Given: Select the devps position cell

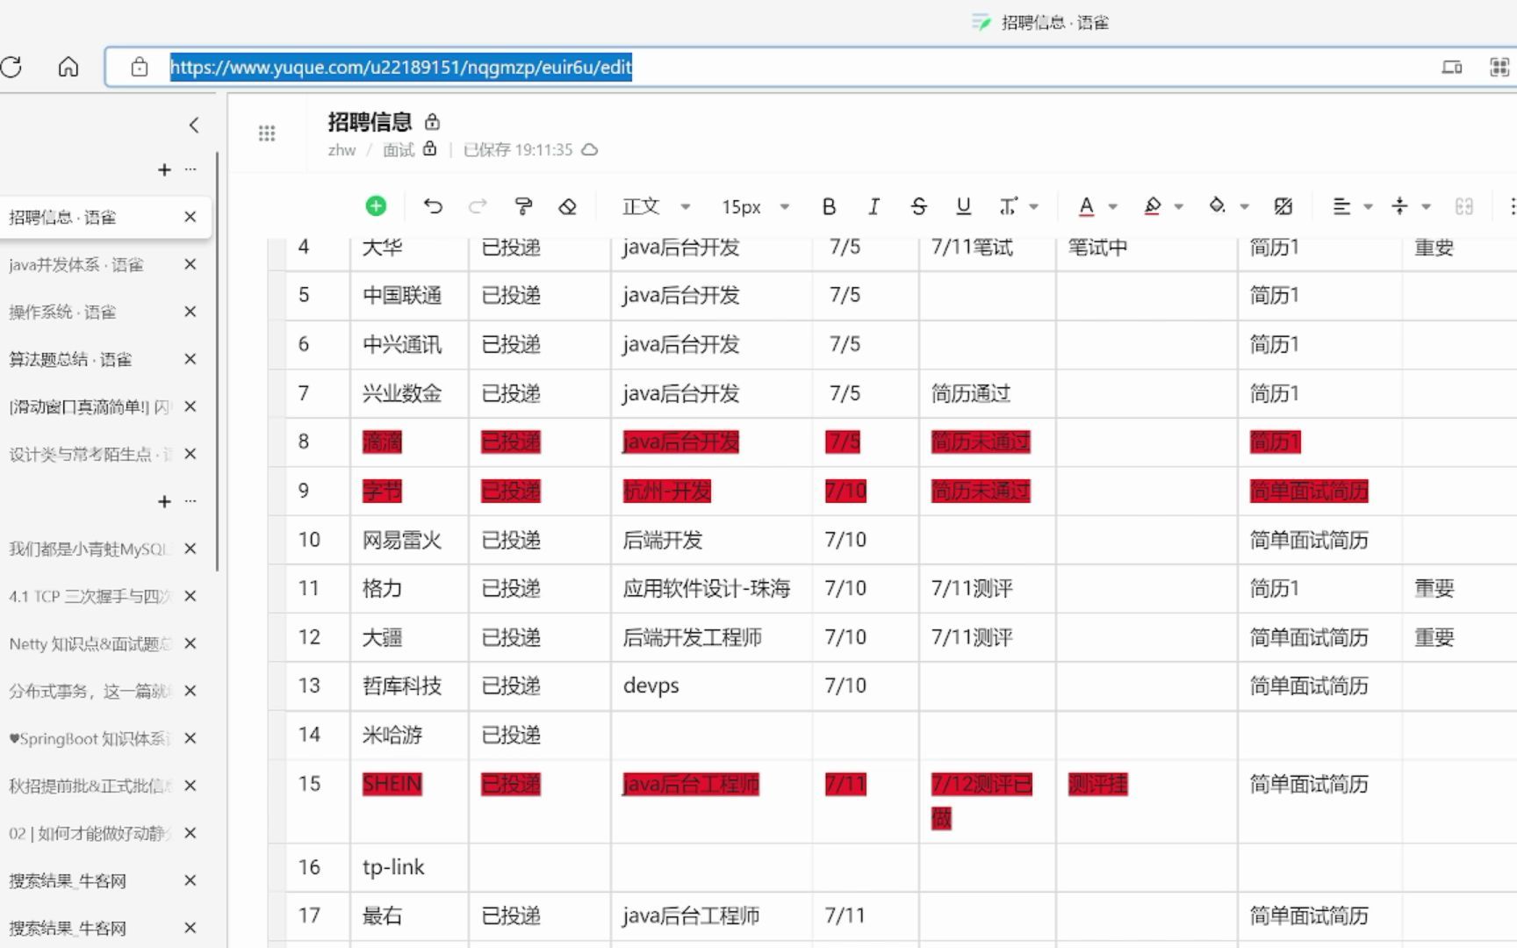Looking at the screenshot, I should (x=712, y=686).
